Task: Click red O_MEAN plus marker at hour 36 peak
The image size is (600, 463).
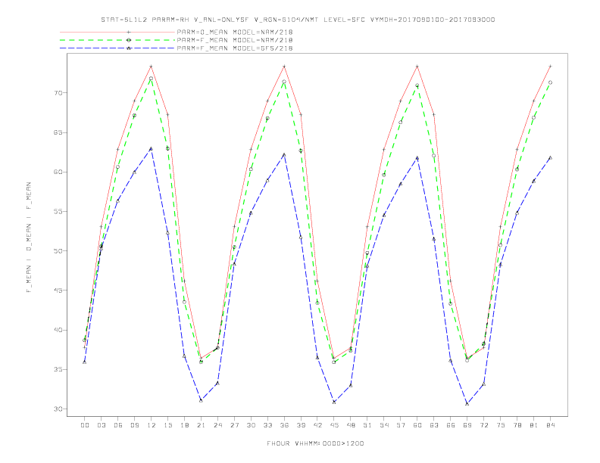Action: tap(284, 67)
